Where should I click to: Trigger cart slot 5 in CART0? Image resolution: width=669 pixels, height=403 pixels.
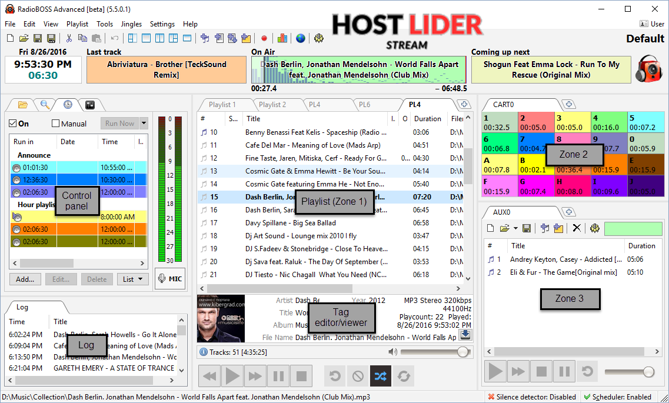pos(645,122)
